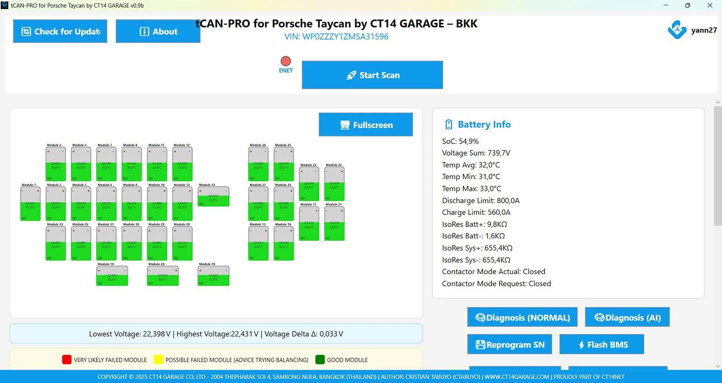Click the Check for Update button
Image resolution: width=722 pixels, height=383 pixels.
pyautogui.click(x=60, y=31)
